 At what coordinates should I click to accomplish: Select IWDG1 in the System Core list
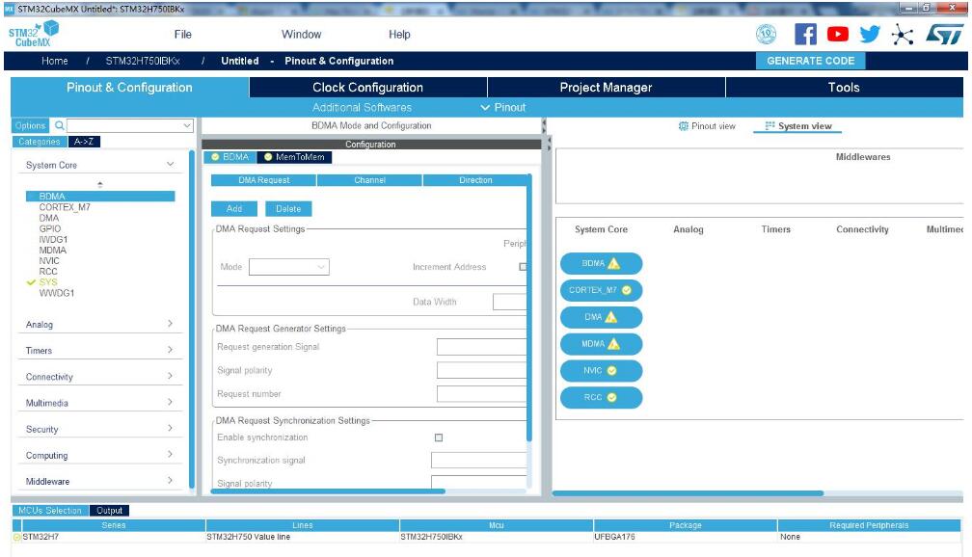tap(53, 239)
